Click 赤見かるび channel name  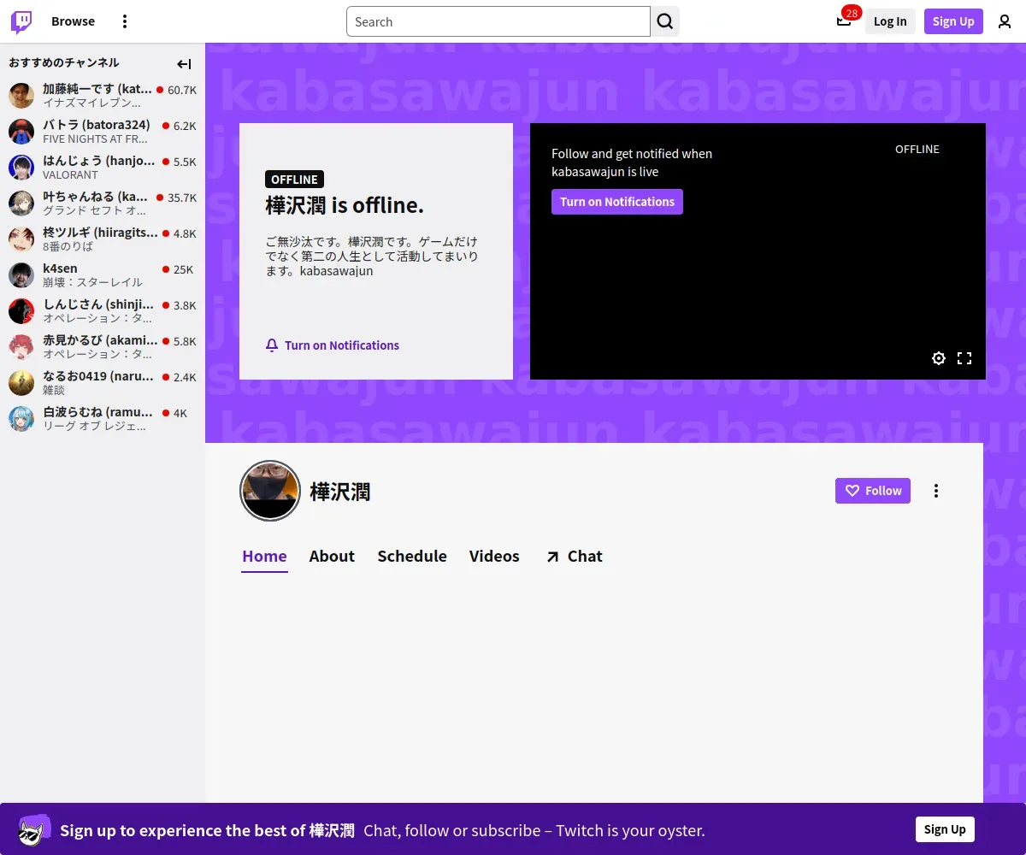click(x=101, y=340)
